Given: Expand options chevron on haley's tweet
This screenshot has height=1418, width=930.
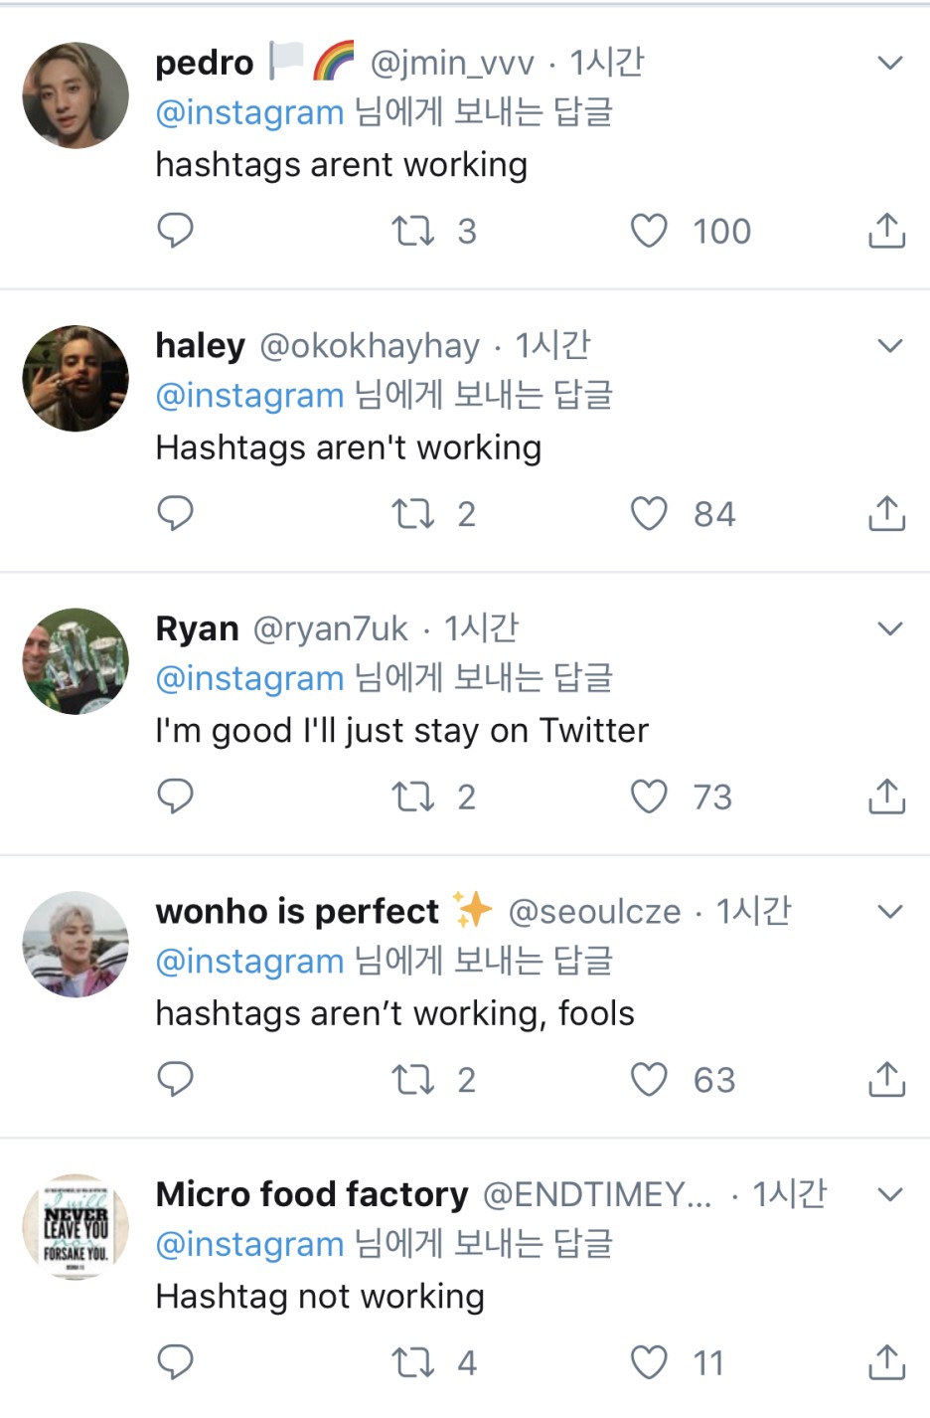Looking at the screenshot, I should click(890, 346).
